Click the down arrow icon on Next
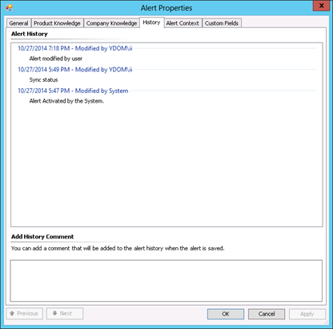 coord(55,313)
